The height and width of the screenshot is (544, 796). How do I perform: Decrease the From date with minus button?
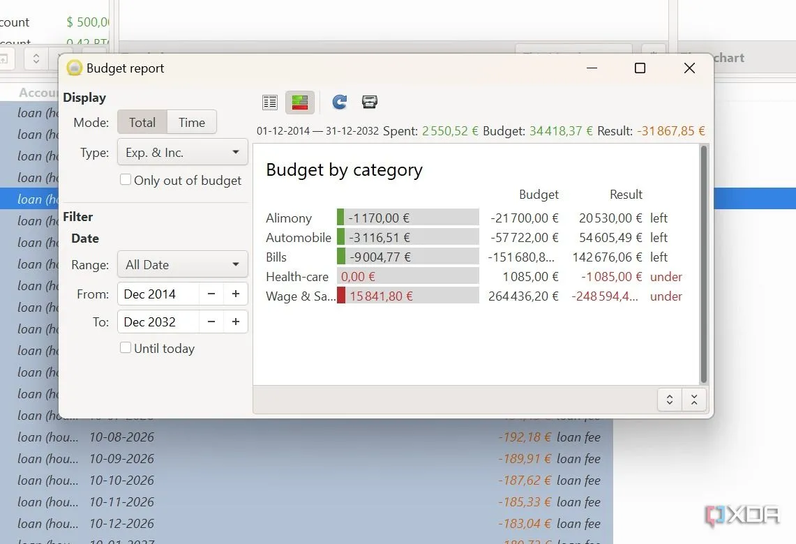(211, 294)
